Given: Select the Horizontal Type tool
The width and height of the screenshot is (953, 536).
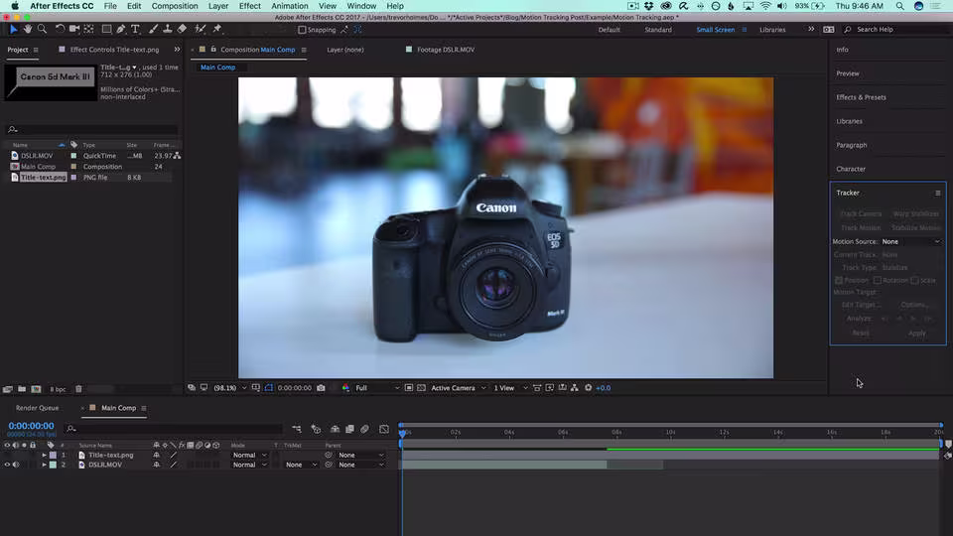Looking at the screenshot, I should click(135, 29).
